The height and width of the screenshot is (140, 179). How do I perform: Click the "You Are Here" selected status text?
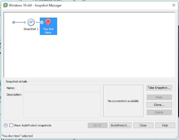17,136
